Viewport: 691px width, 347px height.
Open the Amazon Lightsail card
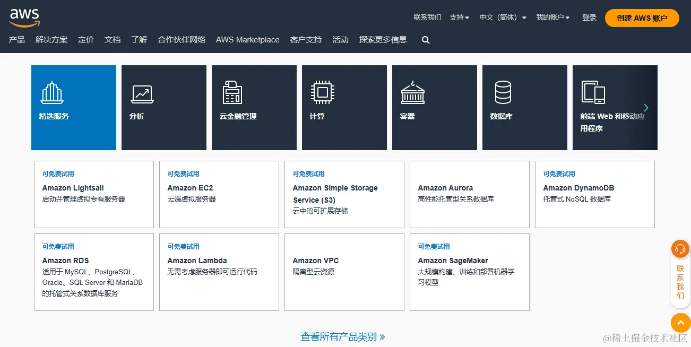[x=94, y=194]
